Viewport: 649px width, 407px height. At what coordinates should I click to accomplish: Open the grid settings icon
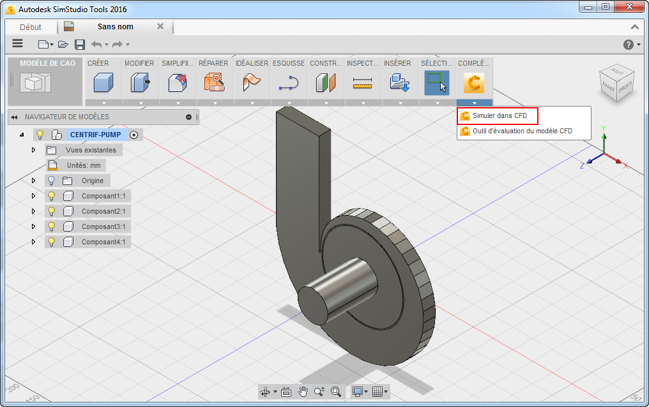(377, 391)
